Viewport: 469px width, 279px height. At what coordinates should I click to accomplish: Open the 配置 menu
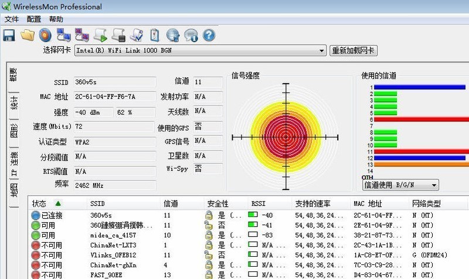[34, 19]
